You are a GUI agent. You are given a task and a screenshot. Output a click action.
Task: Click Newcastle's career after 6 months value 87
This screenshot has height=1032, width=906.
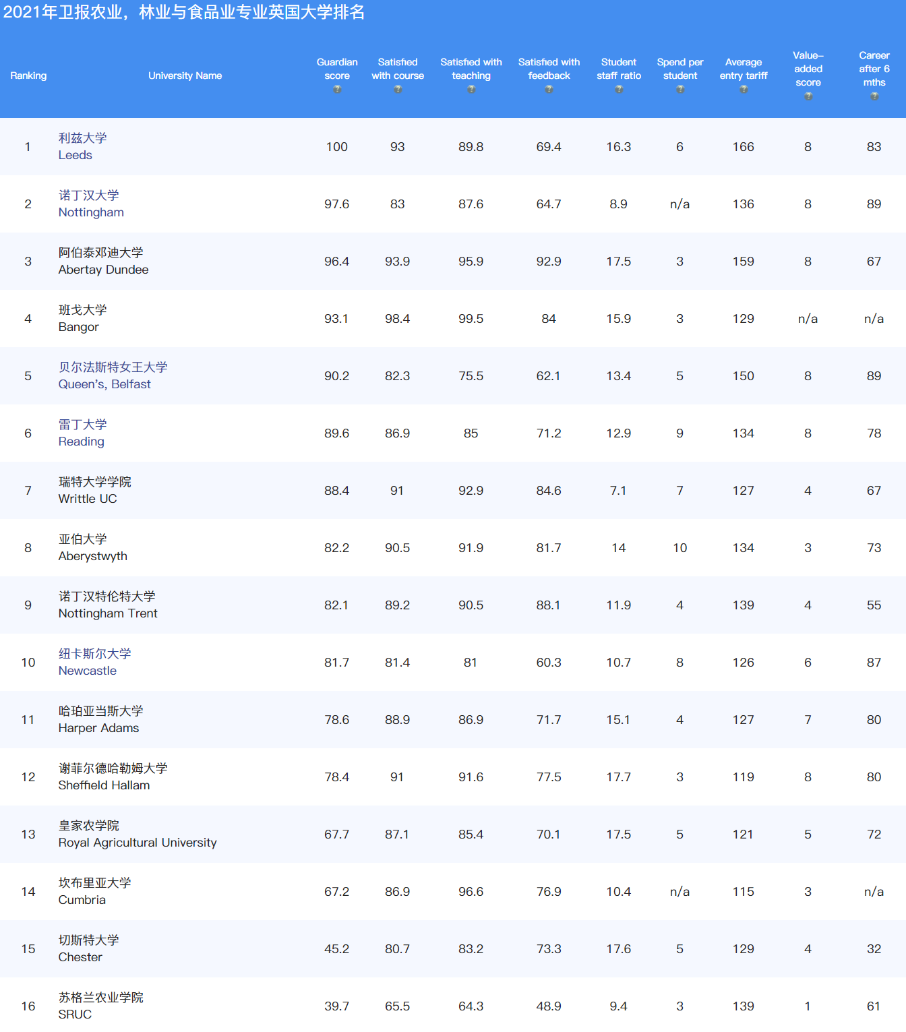tap(874, 663)
